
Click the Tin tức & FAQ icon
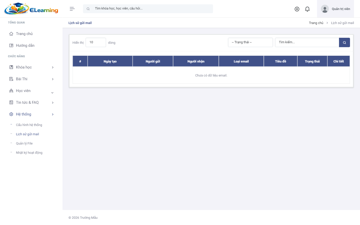point(11,102)
